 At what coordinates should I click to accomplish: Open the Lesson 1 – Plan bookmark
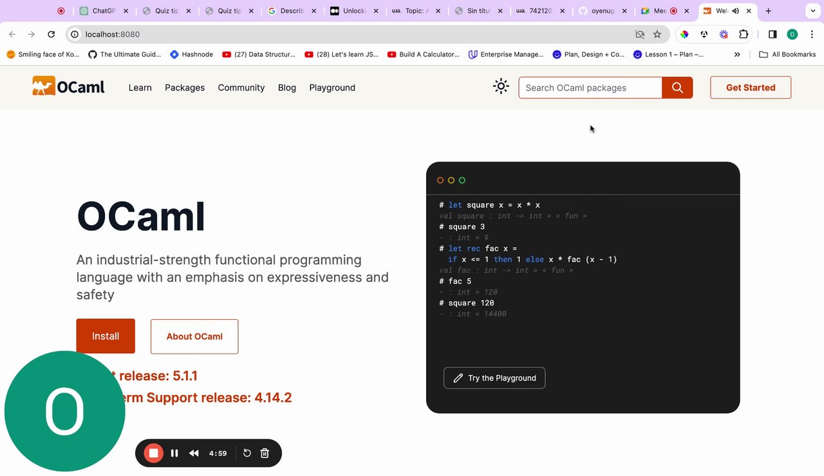point(668,55)
